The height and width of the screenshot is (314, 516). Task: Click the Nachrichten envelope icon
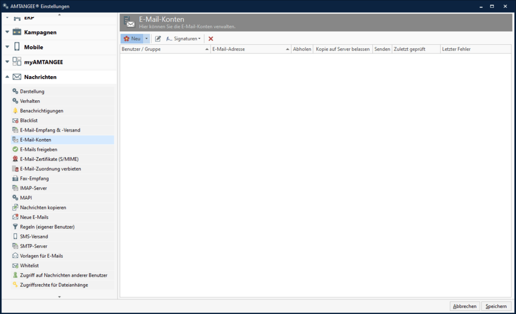tap(17, 77)
